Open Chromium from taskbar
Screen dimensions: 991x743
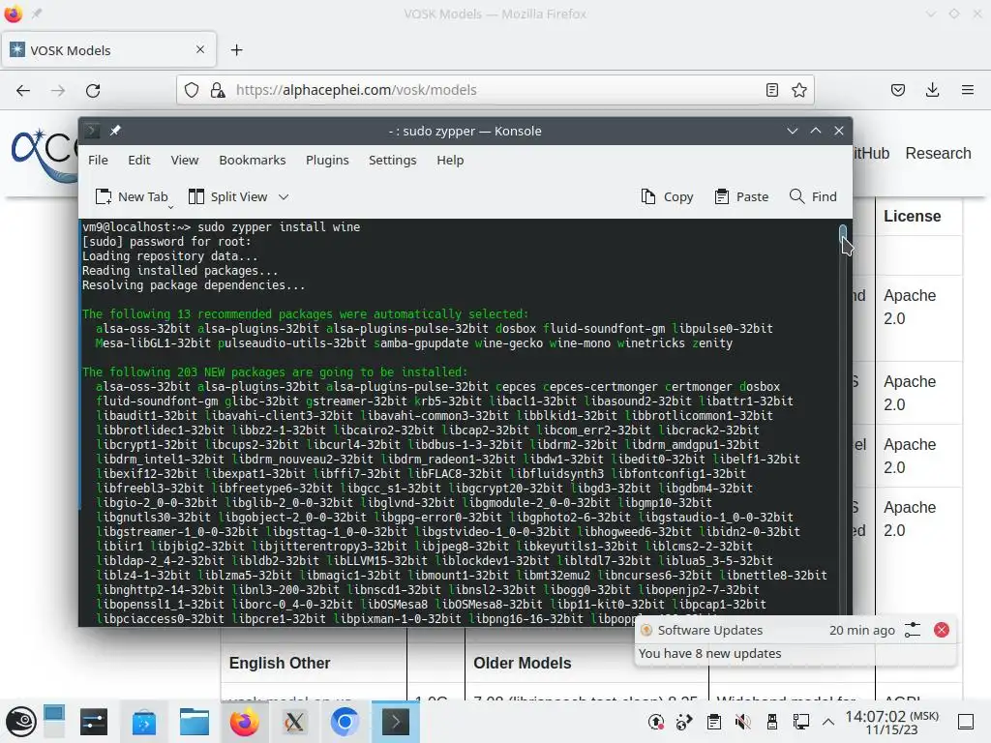(x=345, y=722)
